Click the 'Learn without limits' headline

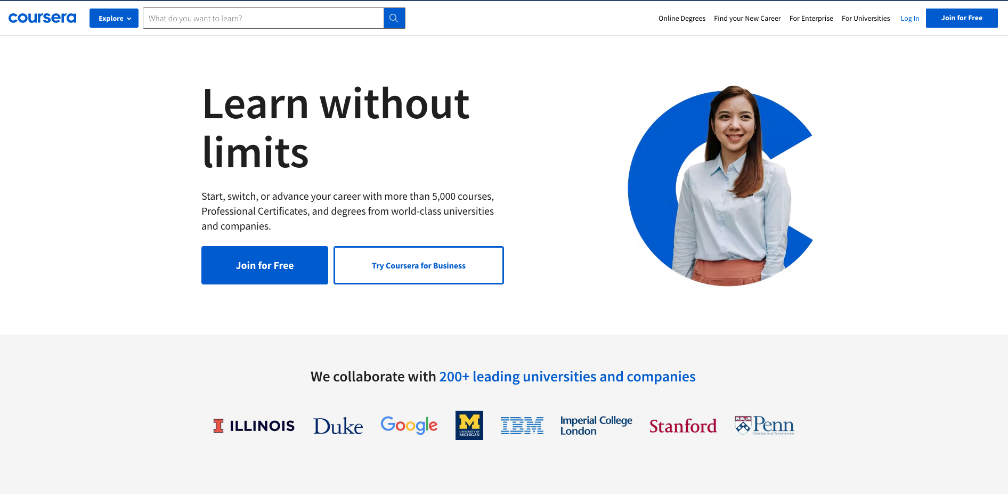click(x=336, y=128)
